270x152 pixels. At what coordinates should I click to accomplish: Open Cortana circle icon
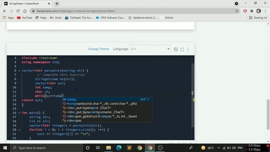pyautogui.click(x=88, y=148)
